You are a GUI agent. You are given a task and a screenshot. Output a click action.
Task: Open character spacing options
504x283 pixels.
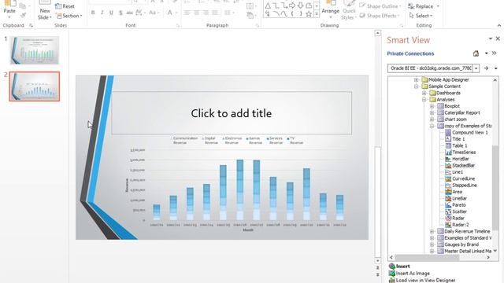(140, 13)
